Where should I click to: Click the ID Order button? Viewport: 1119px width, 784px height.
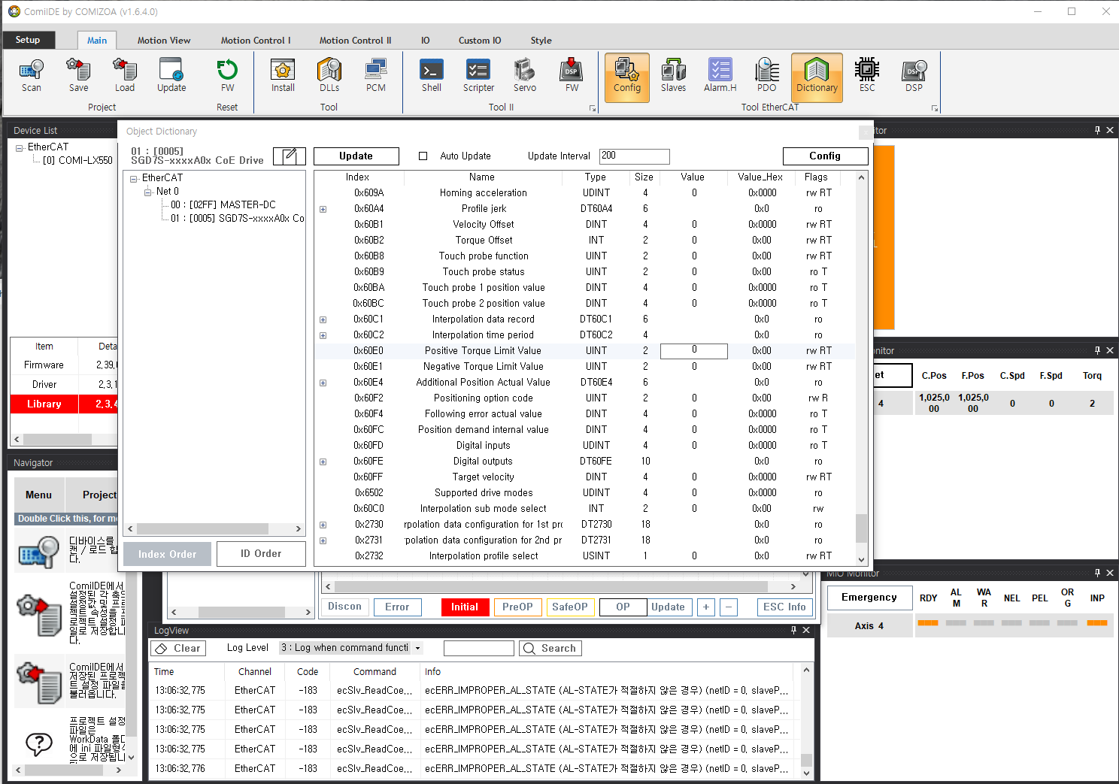pos(261,554)
